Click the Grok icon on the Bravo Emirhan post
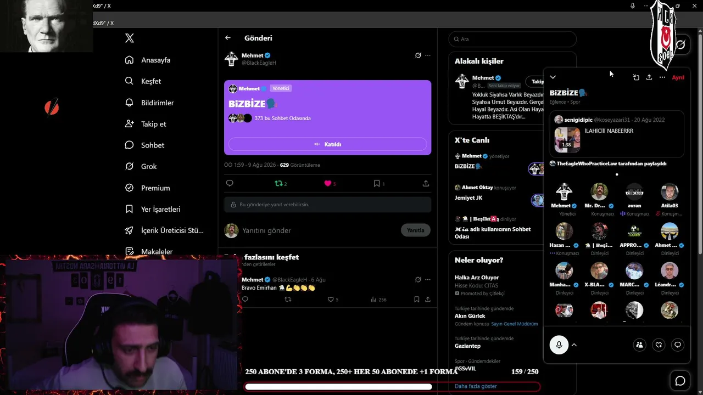703x395 pixels. (x=418, y=280)
